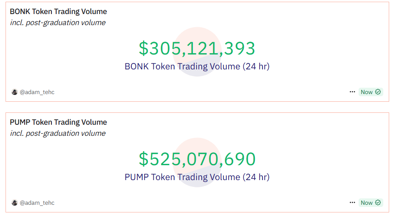Click the BONK Token Trading Volume title

point(58,11)
